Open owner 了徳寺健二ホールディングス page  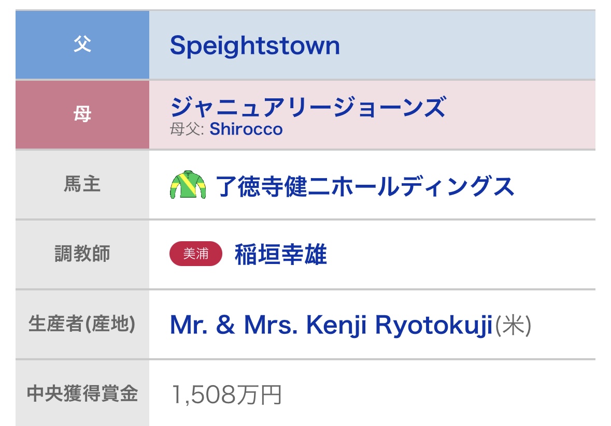click(x=364, y=185)
